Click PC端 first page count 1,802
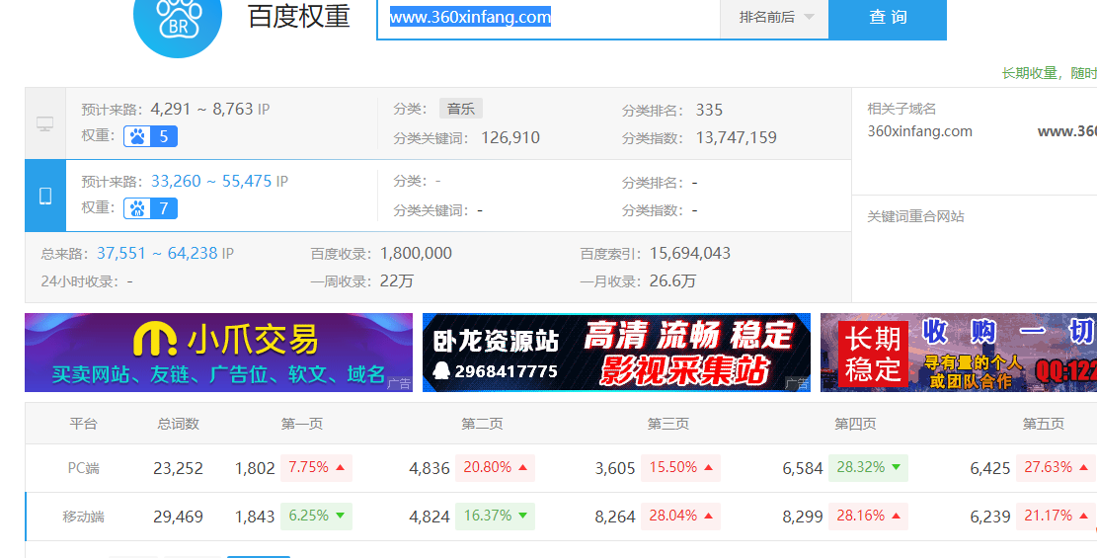Viewport: 1097px width, 558px height. pyautogui.click(x=255, y=468)
